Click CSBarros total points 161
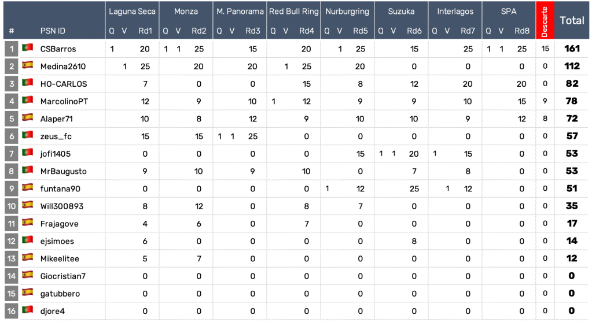 [x=572, y=49]
